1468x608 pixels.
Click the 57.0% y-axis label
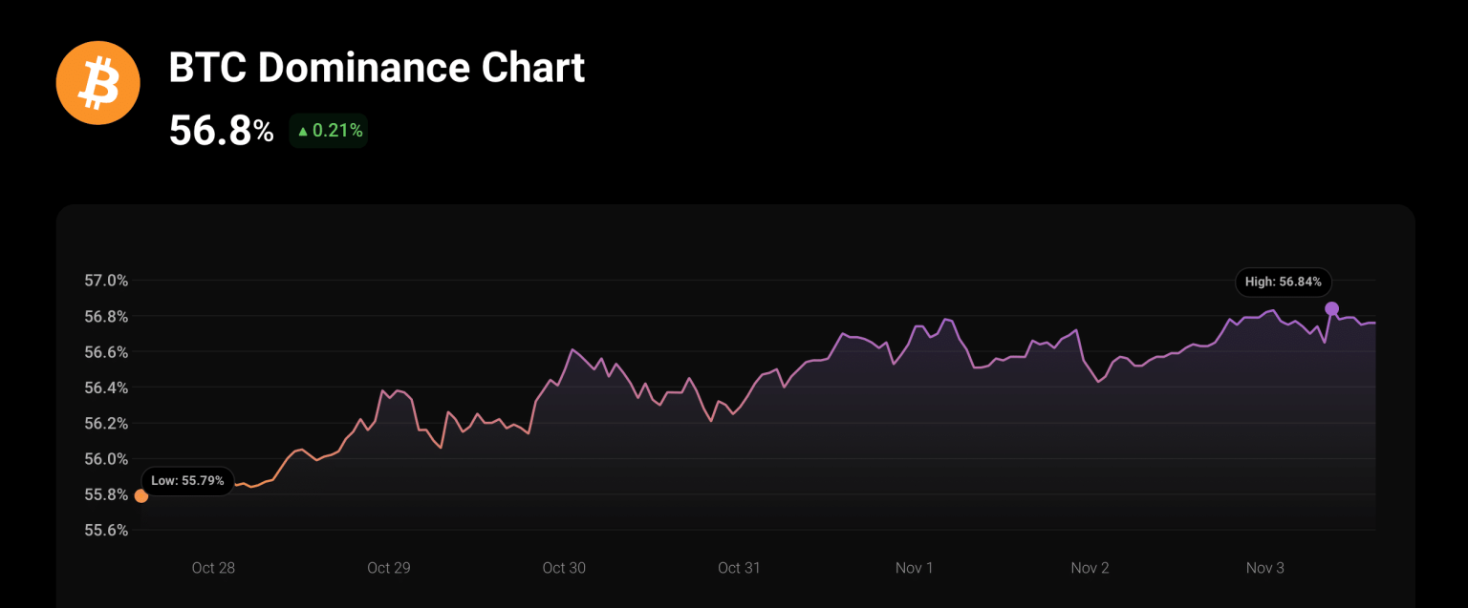(106, 281)
